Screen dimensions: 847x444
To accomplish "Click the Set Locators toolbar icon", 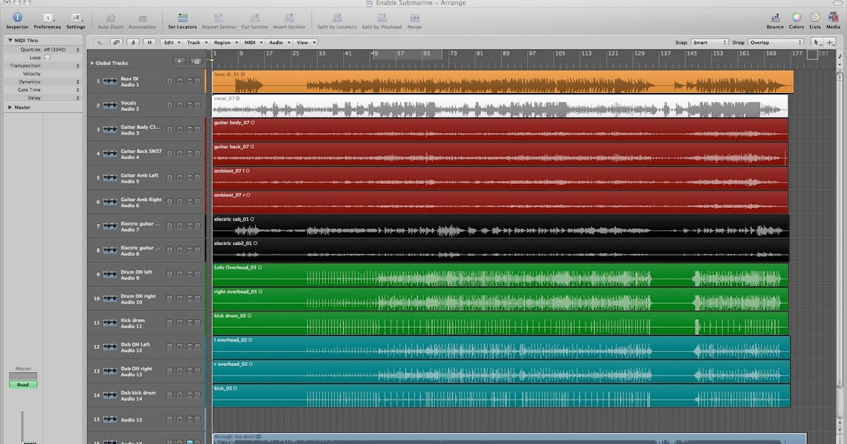I will [x=184, y=19].
